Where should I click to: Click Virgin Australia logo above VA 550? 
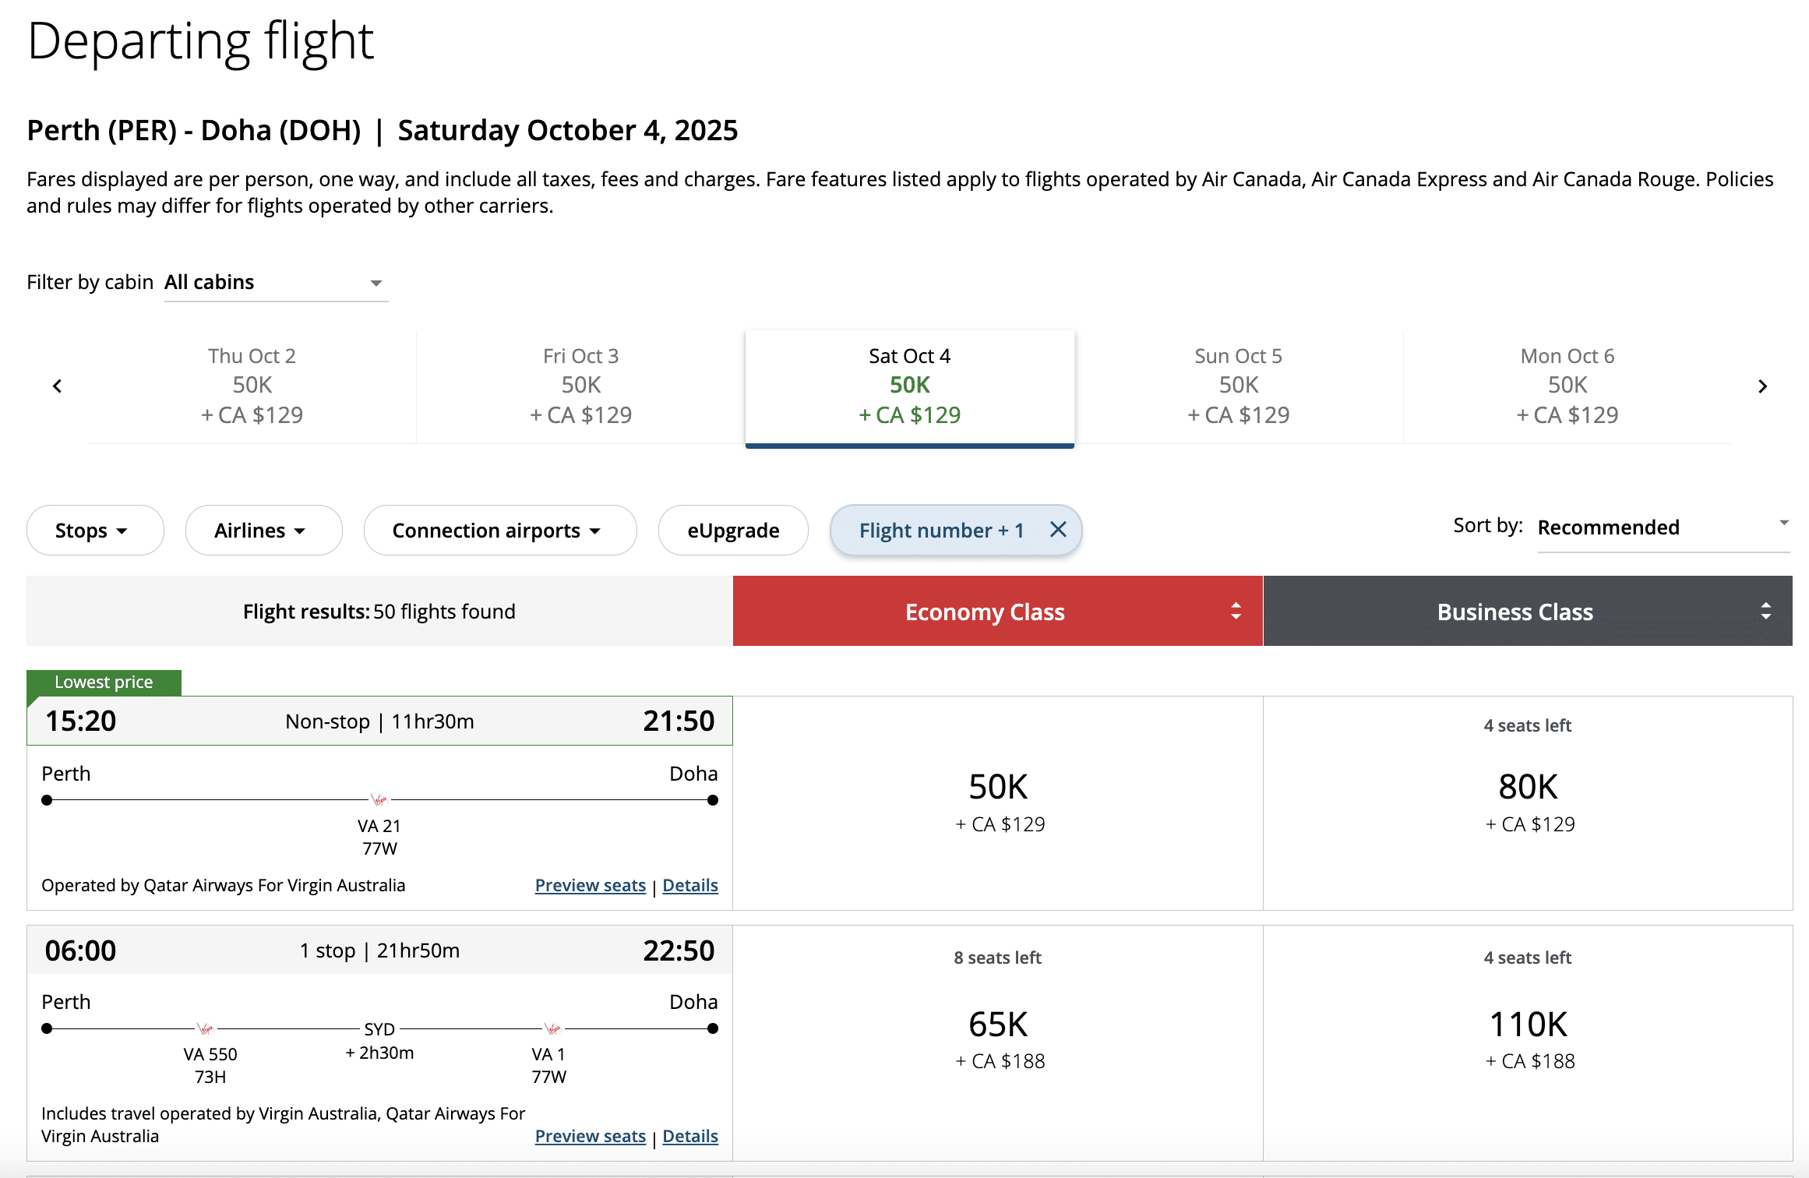point(205,1028)
